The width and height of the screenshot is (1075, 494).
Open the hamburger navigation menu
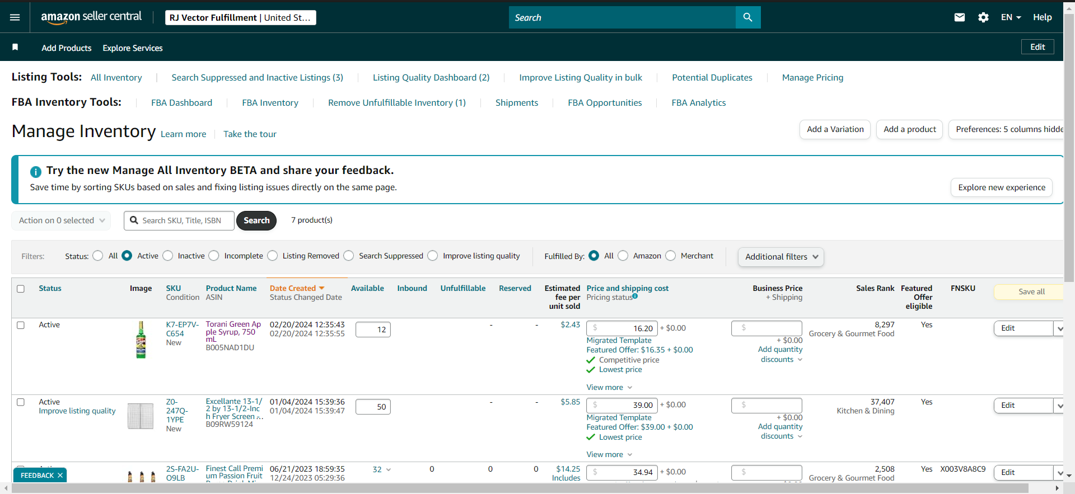pos(15,17)
